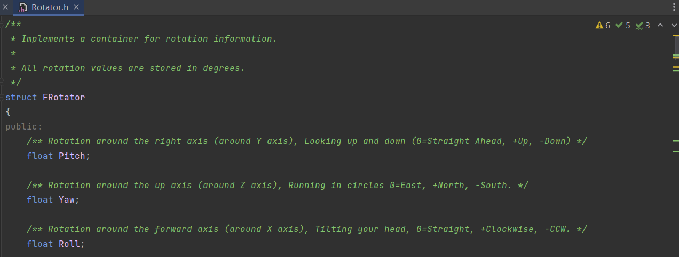Viewport: 679px width, 257px height.
Task: Jump to next highlighted problem arrow
Action: tap(673, 26)
